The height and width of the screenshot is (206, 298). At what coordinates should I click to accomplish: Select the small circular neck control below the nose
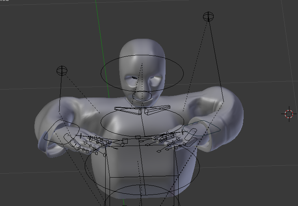[x=142, y=96]
